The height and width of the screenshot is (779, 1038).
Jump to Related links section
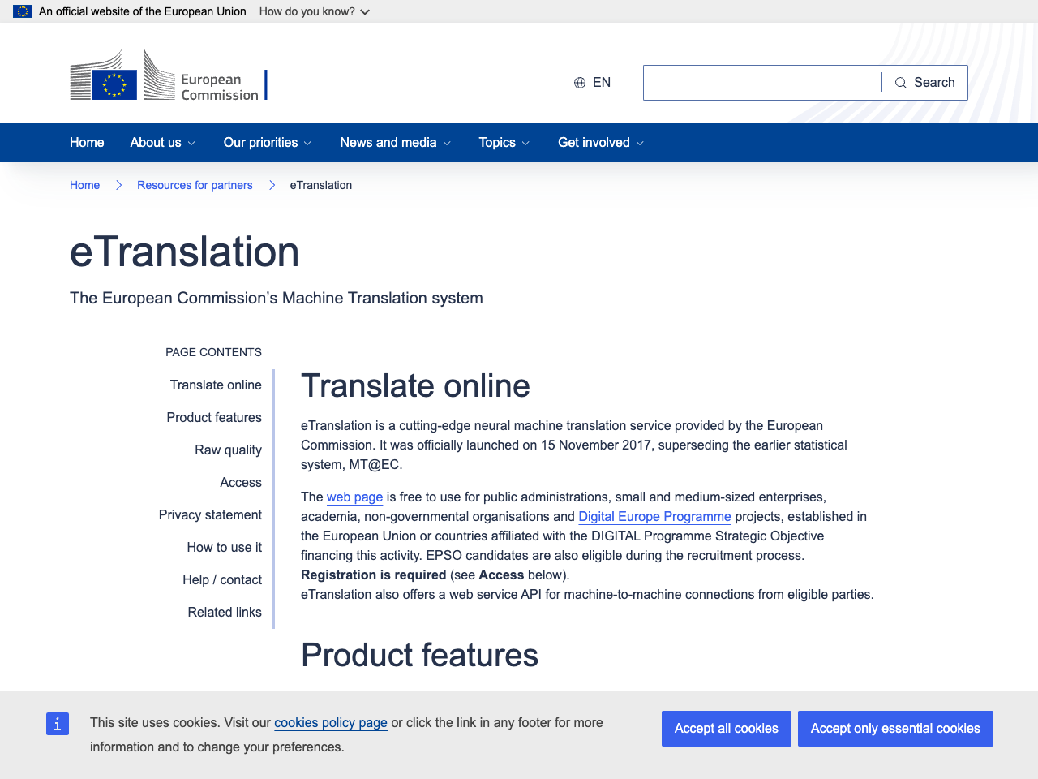coord(225,612)
